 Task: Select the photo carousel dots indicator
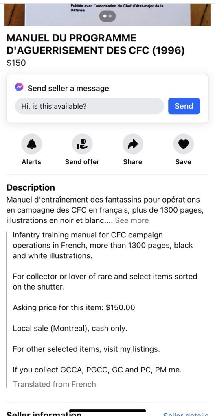click(x=107, y=16)
